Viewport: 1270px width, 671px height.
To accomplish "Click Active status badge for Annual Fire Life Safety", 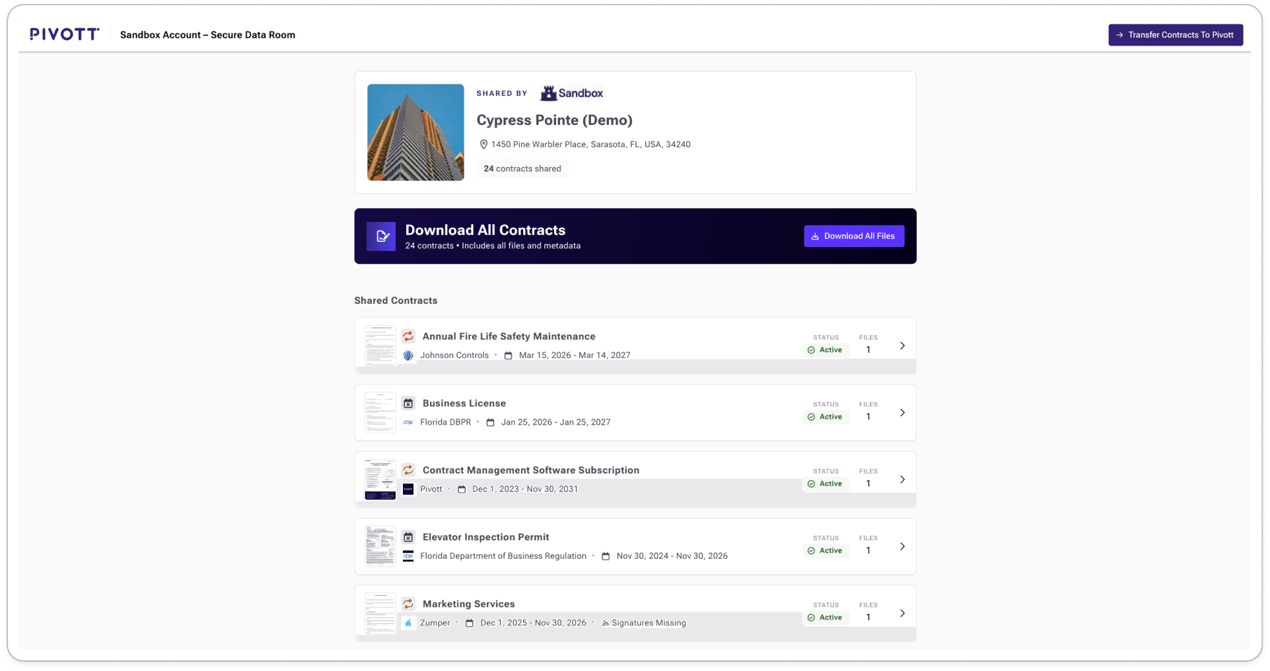I will [x=826, y=350].
